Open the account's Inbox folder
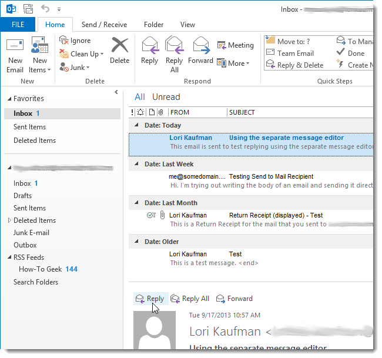This screenshot has height=358, width=382. click(25, 183)
